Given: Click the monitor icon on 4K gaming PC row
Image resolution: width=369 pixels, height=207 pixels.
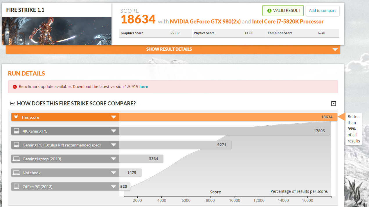Looking at the screenshot, I should tap(16, 131).
